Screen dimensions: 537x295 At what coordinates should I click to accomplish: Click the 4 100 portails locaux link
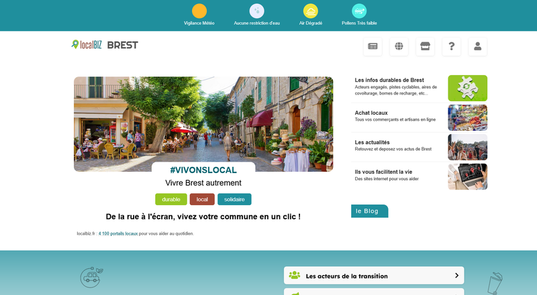[x=118, y=234]
